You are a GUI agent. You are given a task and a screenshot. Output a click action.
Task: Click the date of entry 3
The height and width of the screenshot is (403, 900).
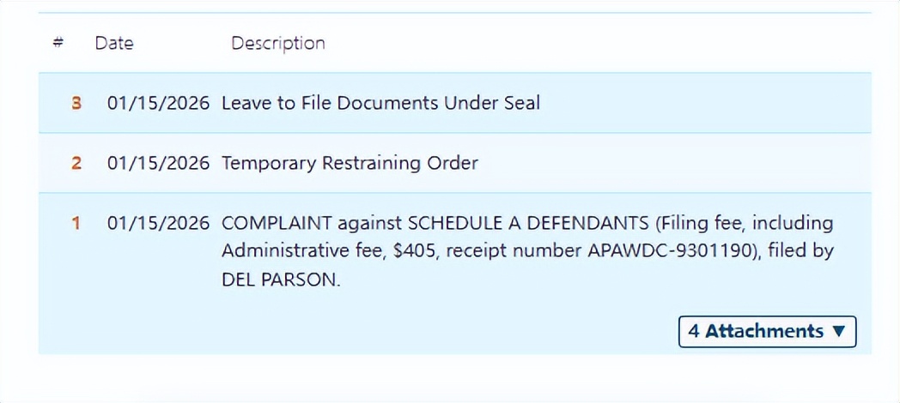click(x=158, y=103)
